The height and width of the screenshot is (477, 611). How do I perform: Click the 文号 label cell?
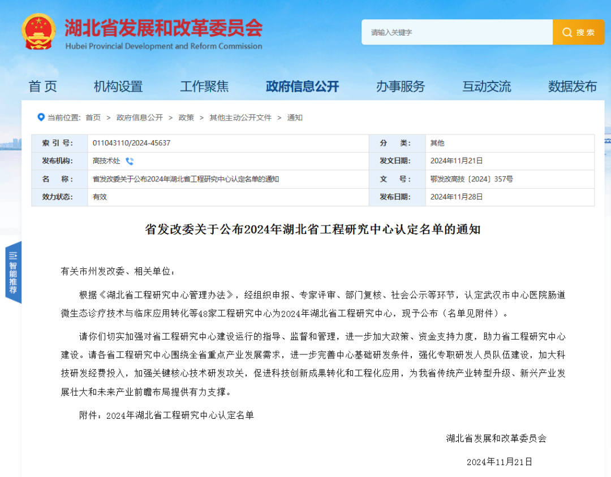point(397,179)
